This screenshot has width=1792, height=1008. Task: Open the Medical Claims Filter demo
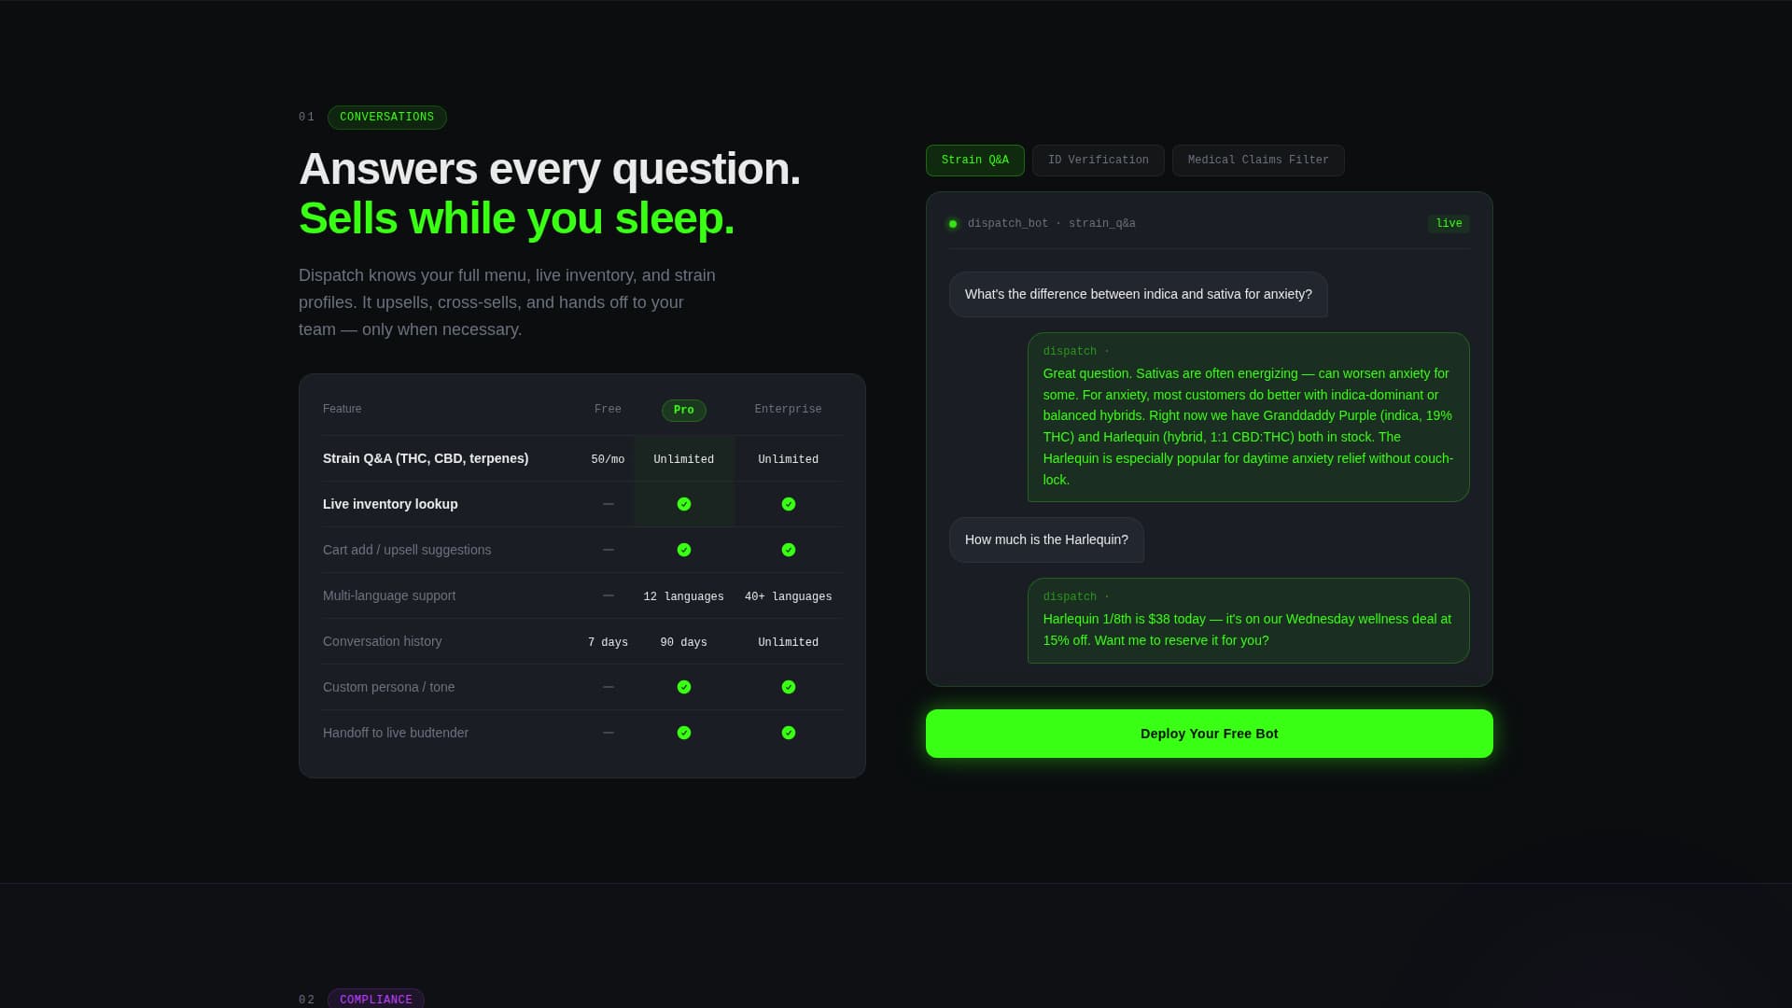click(x=1257, y=160)
